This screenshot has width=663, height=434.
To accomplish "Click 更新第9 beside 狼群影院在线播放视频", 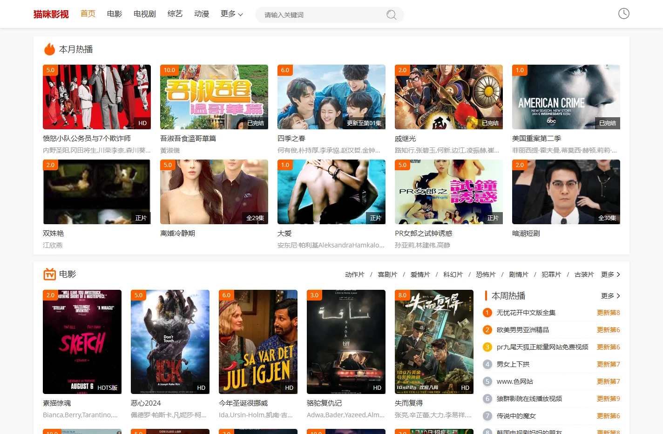I will [608, 399].
